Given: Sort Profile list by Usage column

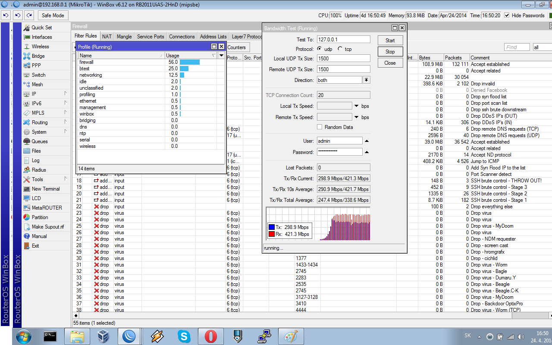Looking at the screenshot, I should click(191, 56).
